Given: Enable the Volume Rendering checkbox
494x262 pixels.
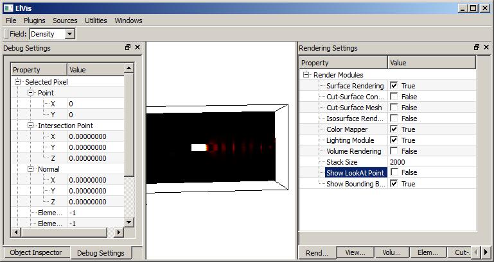Looking at the screenshot, I should click(394, 151).
